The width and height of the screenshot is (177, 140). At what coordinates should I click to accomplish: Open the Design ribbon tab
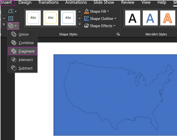(25, 2)
